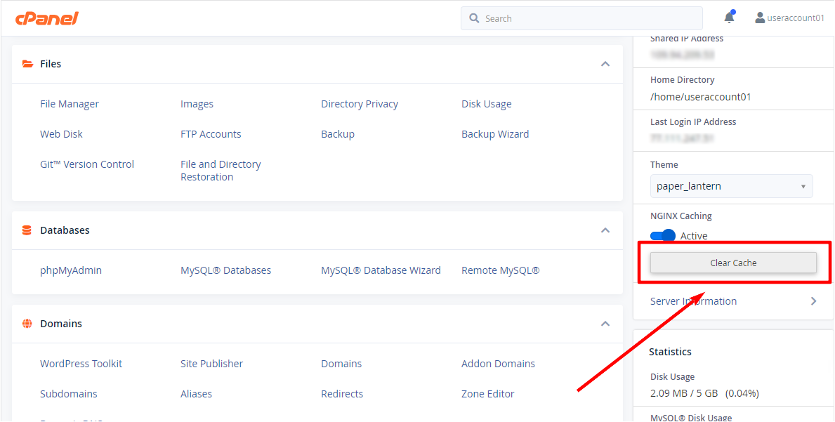Open File Manager
This screenshot has width=835, height=422.
[x=70, y=104]
